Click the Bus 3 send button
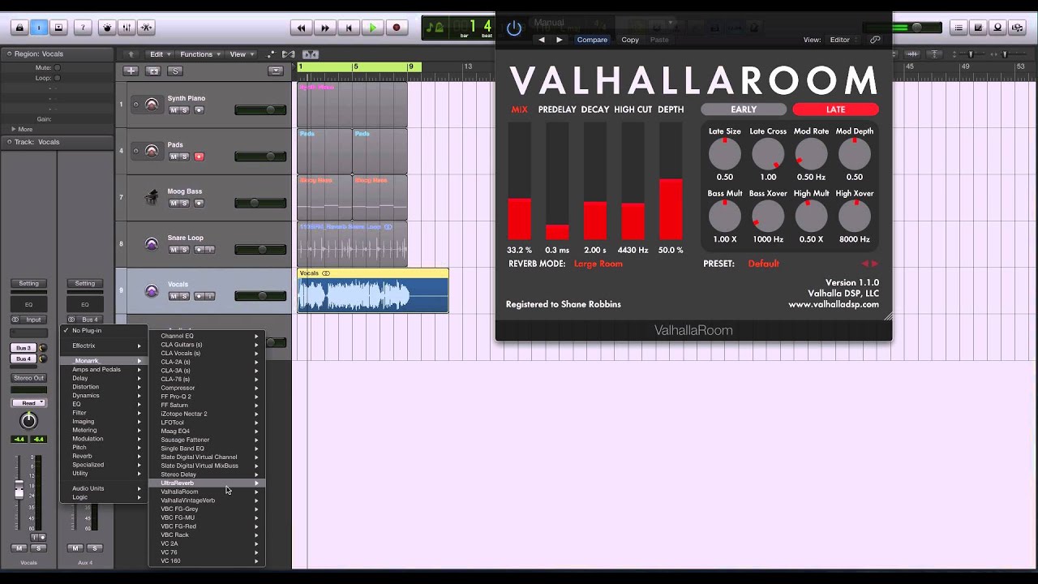 [x=24, y=348]
